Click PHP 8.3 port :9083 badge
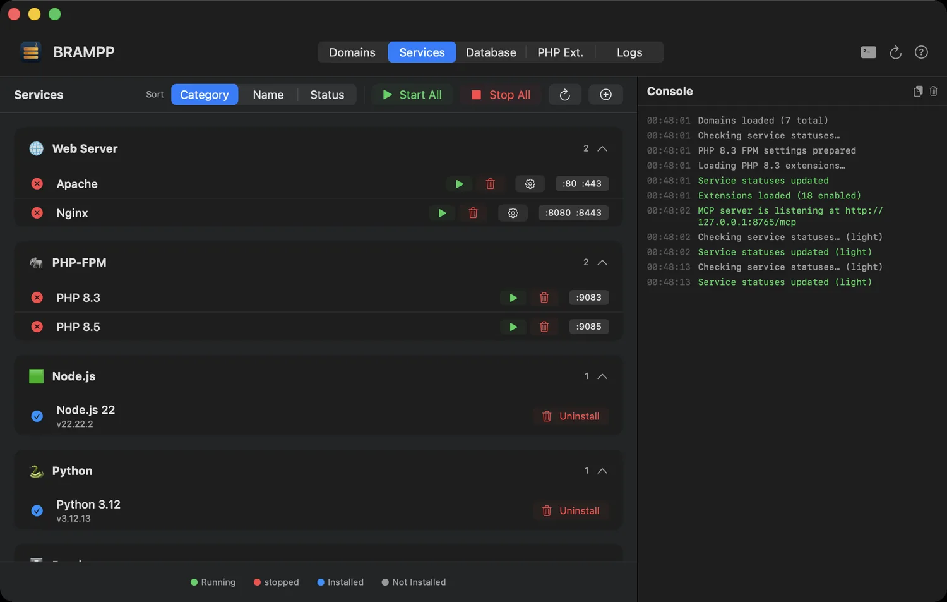This screenshot has width=947, height=602. tap(588, 298)
